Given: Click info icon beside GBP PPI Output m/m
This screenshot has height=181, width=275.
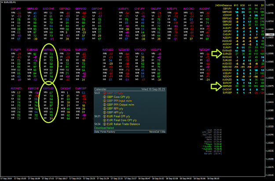Looking at the screenshot, I should point(105,105).
